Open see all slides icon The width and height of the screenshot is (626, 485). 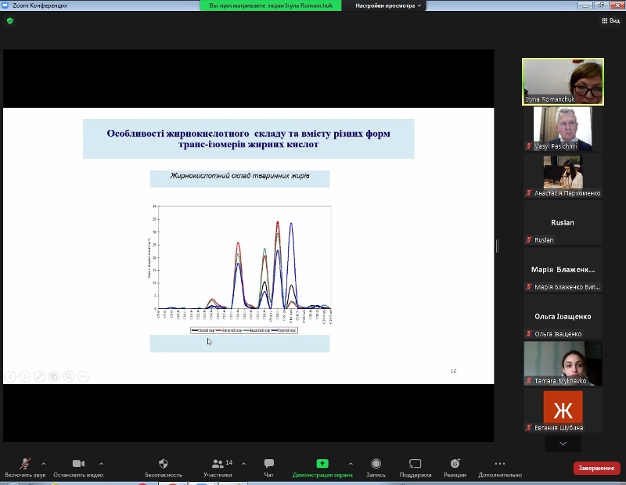pyautogui.click(x=54, y=376)
